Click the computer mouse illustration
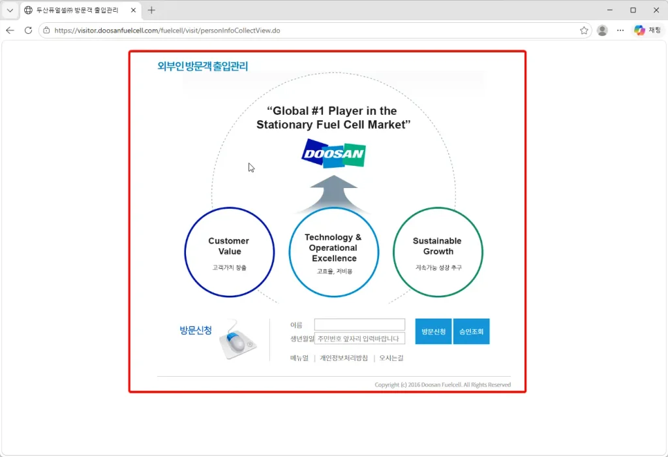Viewport: 668px width, 457px height. tap(237, 339)
